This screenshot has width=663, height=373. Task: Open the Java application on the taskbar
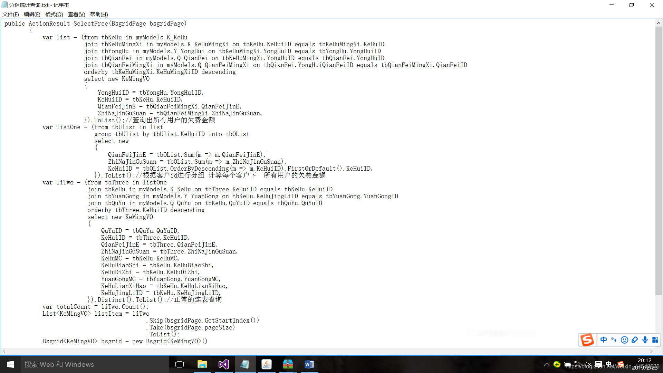(x=266, y=364)
